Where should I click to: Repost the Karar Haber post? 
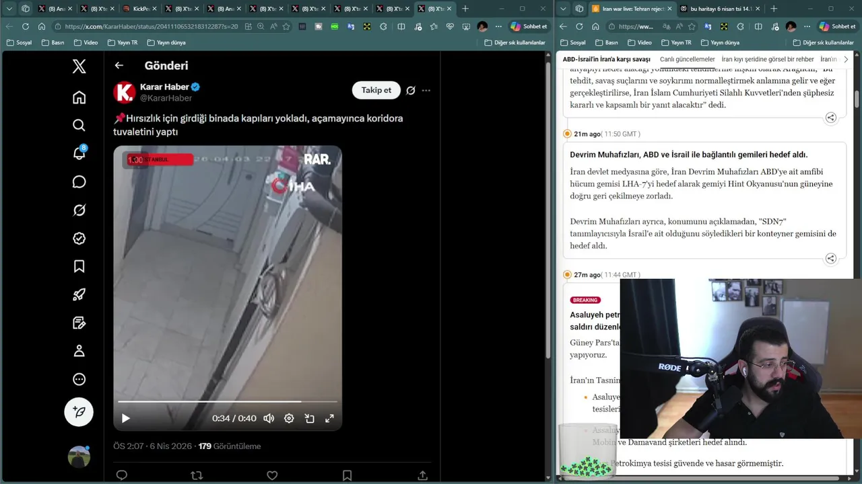pos(197,475)
